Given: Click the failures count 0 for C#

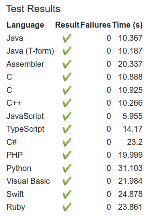Looking at the screenshot, I should 109,142.
